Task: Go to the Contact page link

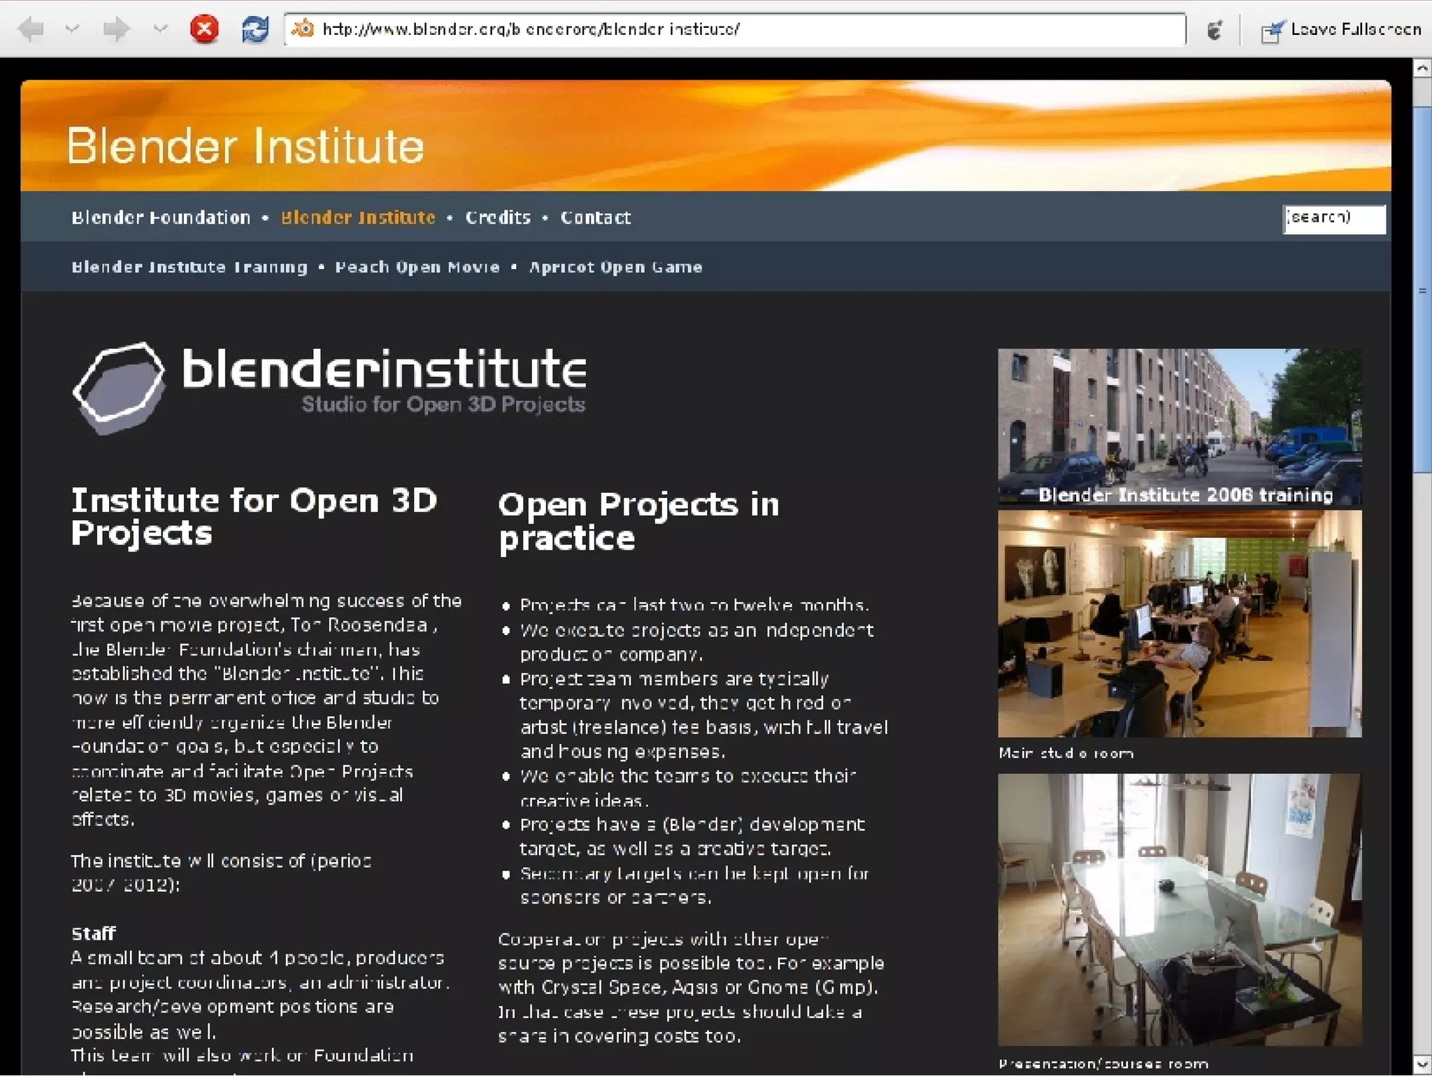Action: pos(596,218)
